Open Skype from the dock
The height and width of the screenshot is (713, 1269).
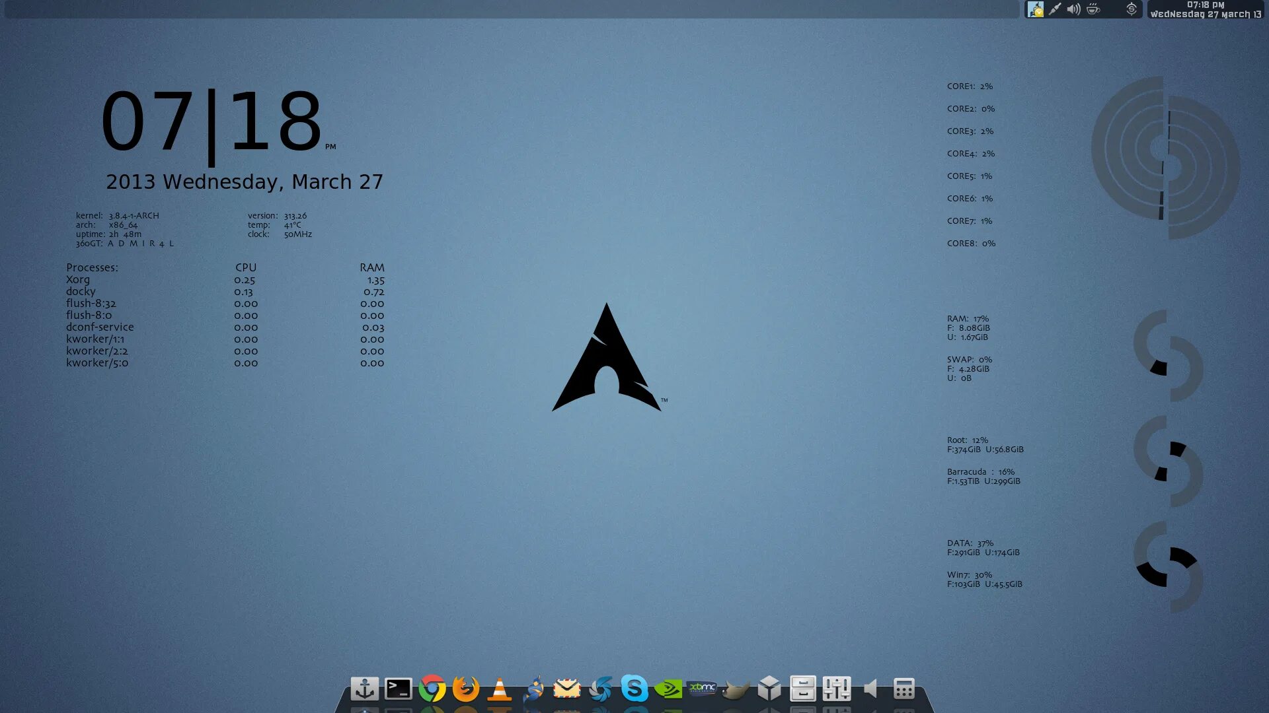pyautogui.click(x=634, y=689)
